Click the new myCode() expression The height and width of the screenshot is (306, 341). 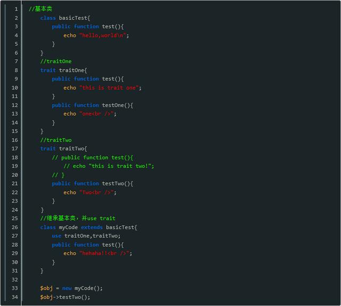82,288
